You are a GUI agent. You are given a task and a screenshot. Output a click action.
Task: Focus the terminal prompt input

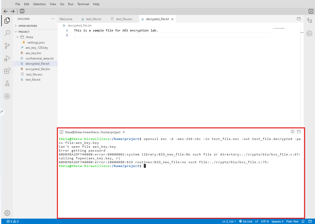tap(145, 166)
